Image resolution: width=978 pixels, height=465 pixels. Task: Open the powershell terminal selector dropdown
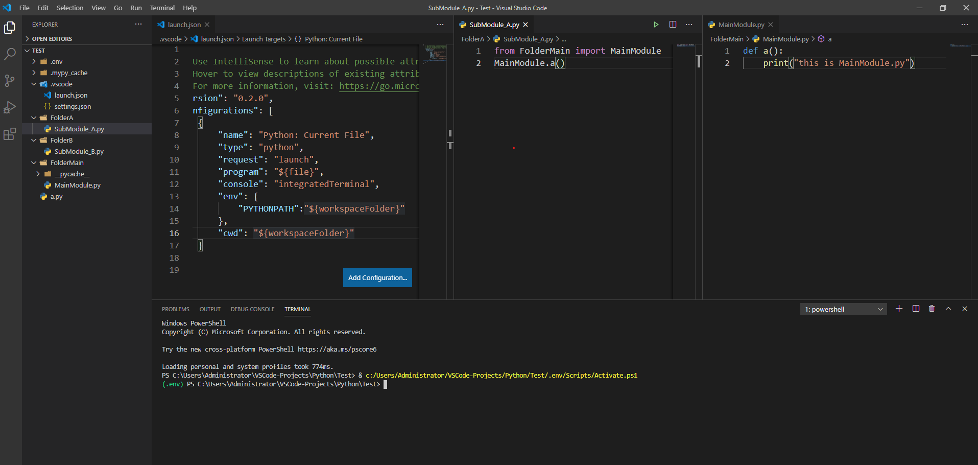tap(843, 309)
